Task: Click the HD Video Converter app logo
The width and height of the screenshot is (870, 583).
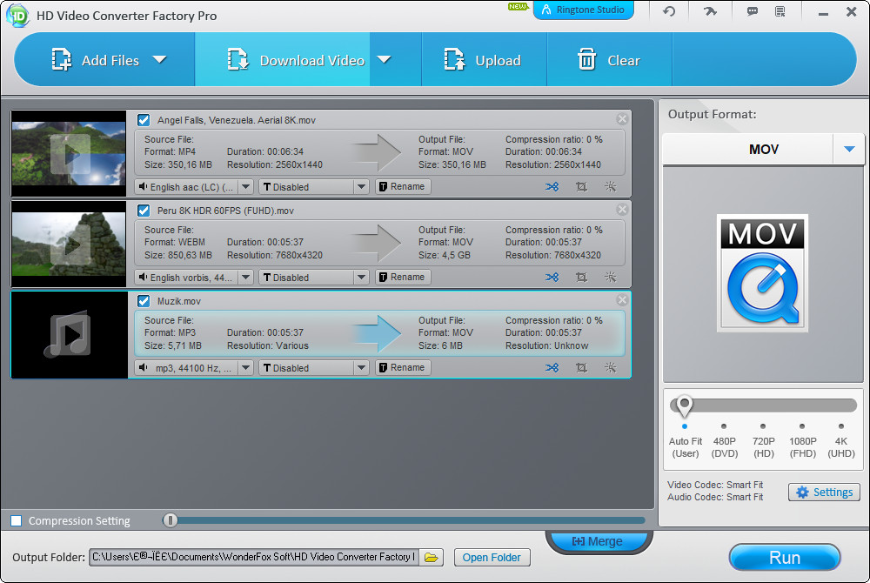Action: pos(17,16)
